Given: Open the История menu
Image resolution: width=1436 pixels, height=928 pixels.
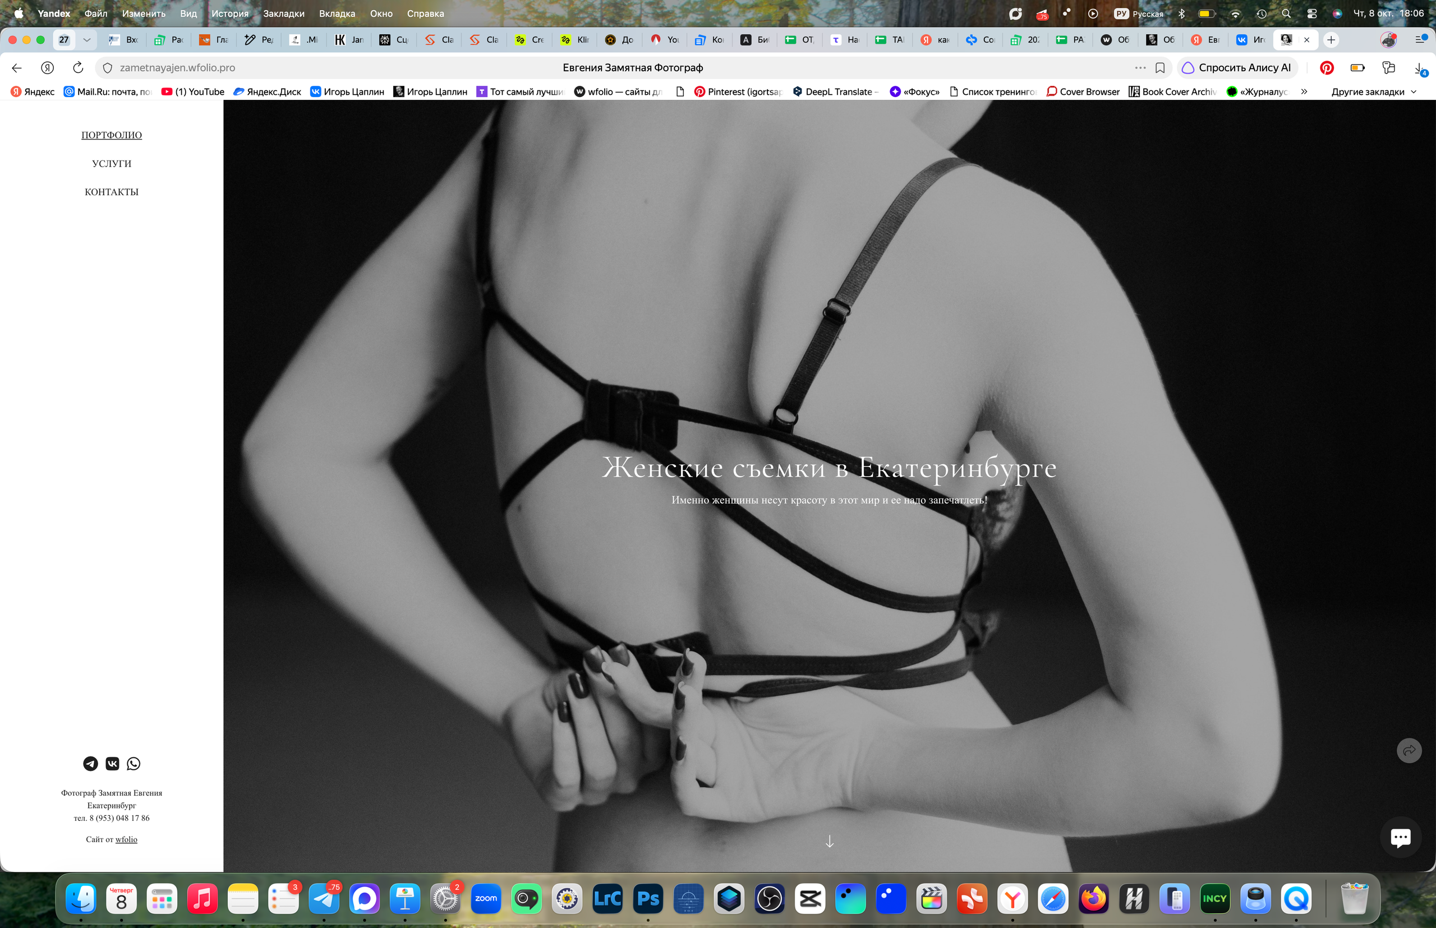Looking at the screenshot, I should click(x=229, y=13).
